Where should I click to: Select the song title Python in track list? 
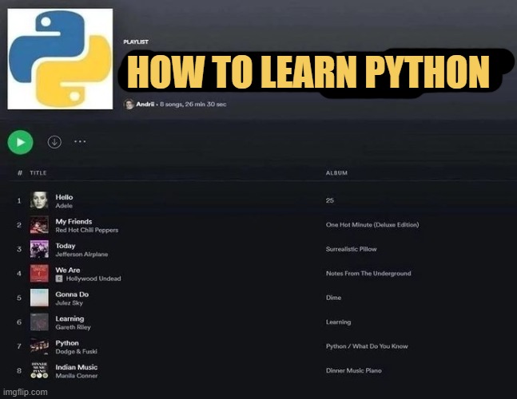67,343
